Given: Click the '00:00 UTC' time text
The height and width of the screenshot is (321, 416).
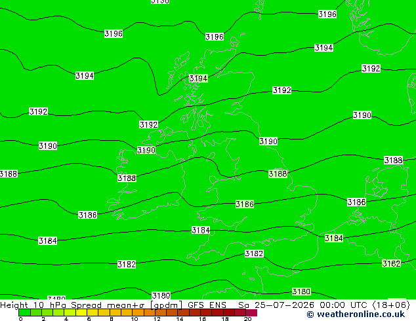Looking at the screenshot, I should (345, 305).
